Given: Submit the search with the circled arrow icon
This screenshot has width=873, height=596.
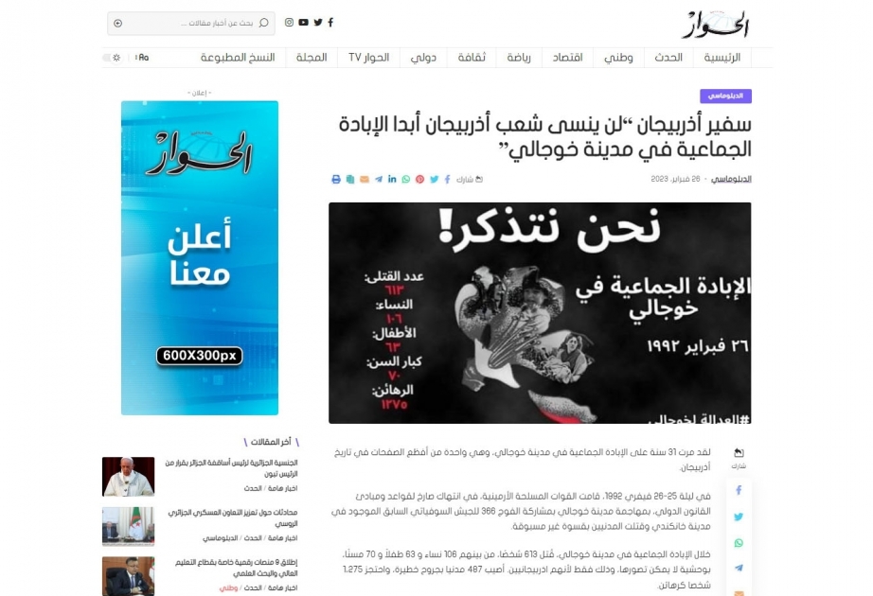Looking at the screenshot, I should pos(118,24).
